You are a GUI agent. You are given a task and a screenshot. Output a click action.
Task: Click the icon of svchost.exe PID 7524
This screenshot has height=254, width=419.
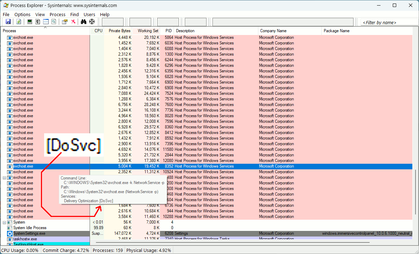9,93
